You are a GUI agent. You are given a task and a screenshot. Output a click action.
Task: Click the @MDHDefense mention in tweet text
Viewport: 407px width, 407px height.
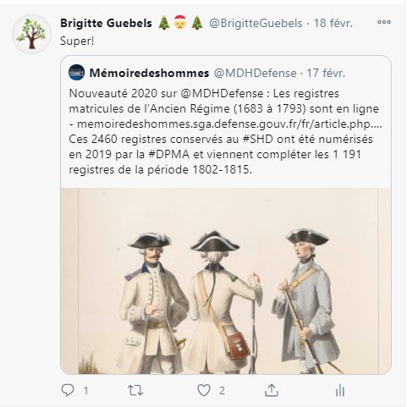[222, 93]
